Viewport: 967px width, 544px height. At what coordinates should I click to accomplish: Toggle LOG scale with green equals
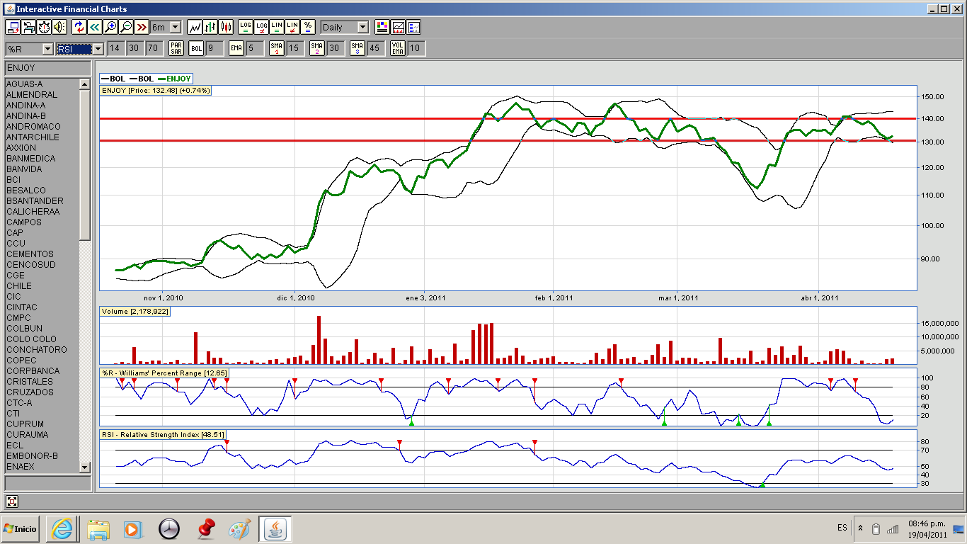pos(245,27)
